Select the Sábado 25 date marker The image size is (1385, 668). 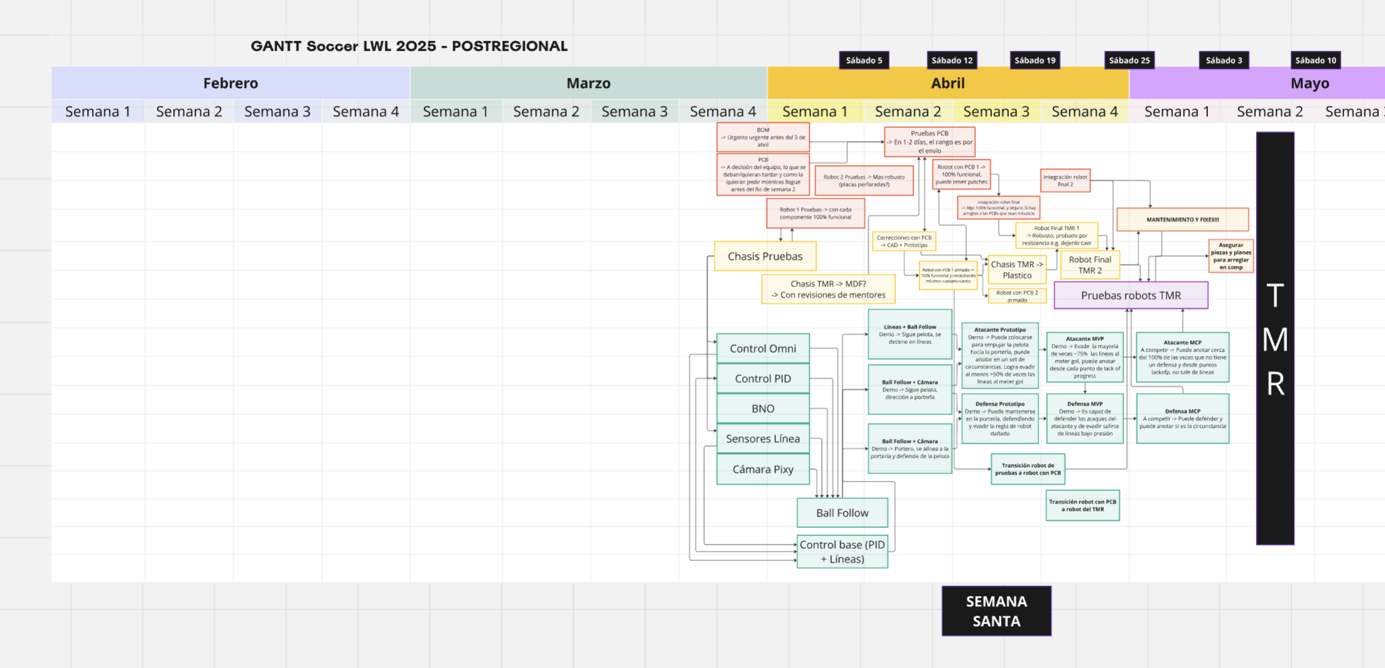1129,60
